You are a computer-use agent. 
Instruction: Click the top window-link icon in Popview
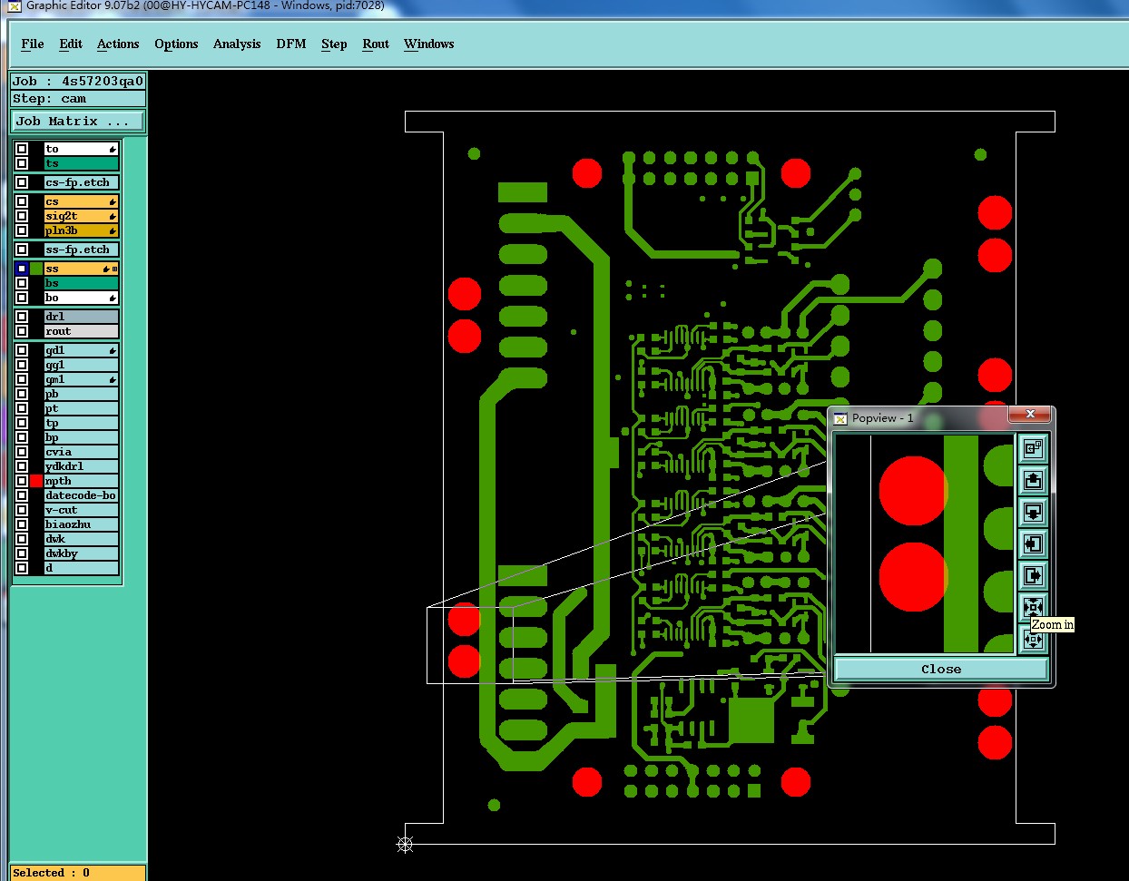1033,448
